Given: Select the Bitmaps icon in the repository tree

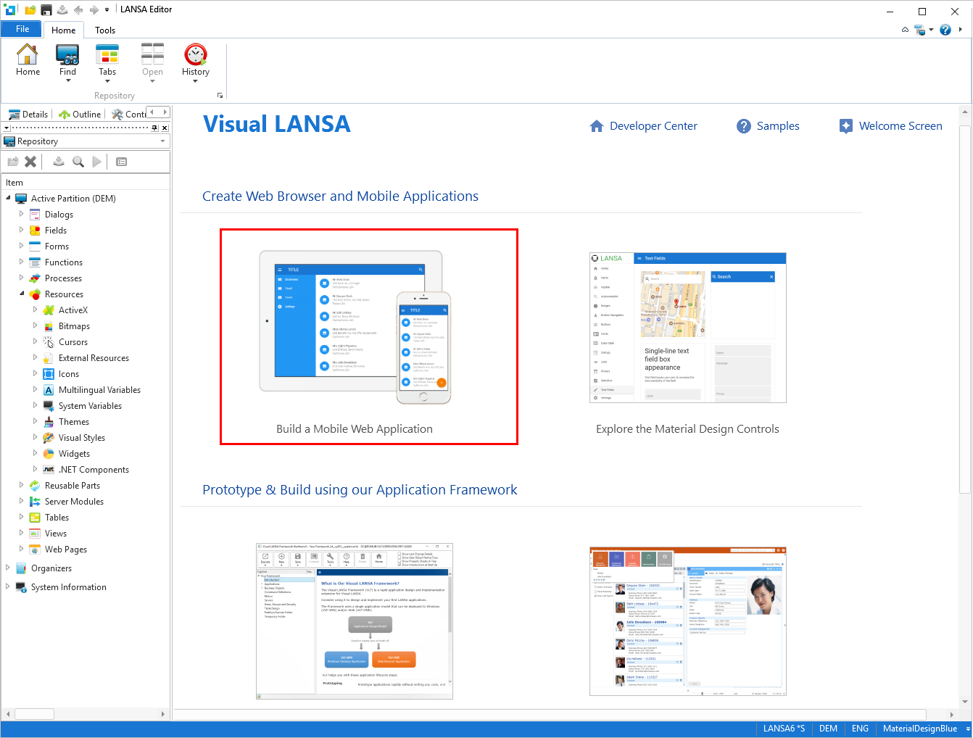Looking at the screenshot, I should click(49, 326).
